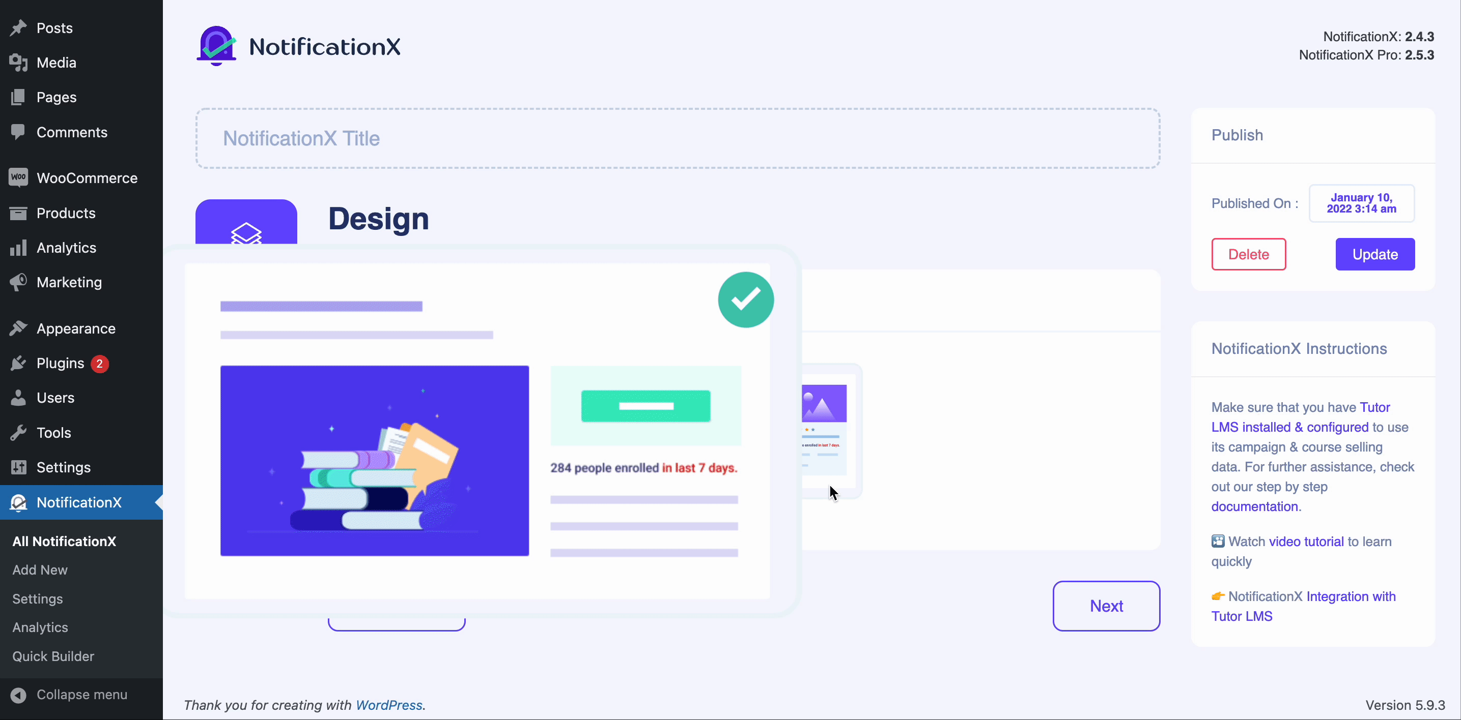
Task: Expand the Collapse menu option
Action: pos(82,695)
